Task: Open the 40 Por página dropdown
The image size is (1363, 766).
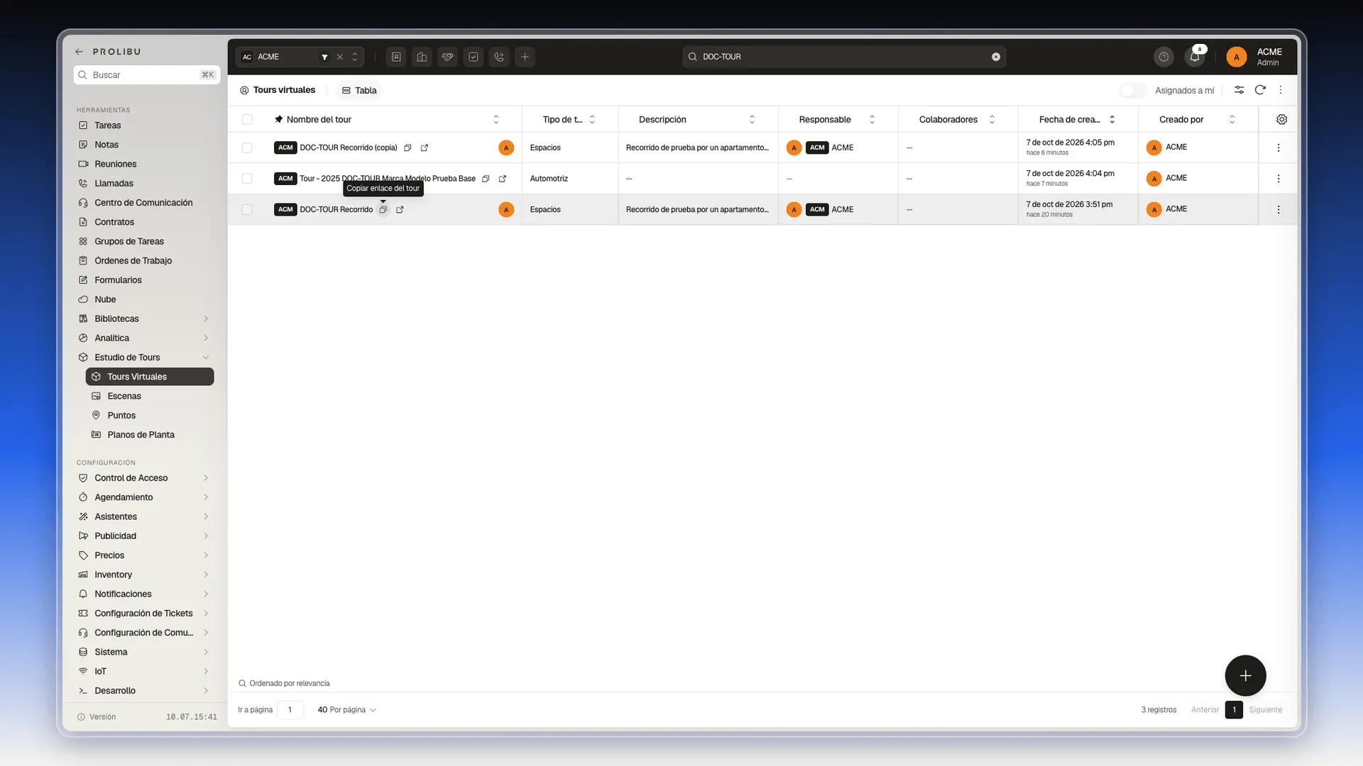Action: coord(346,709)
